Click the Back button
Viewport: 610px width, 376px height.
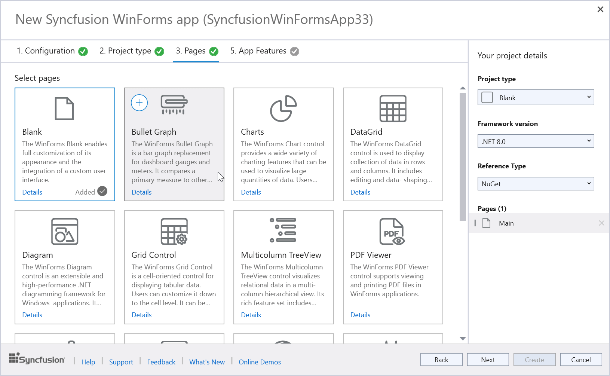click(441, 360)
